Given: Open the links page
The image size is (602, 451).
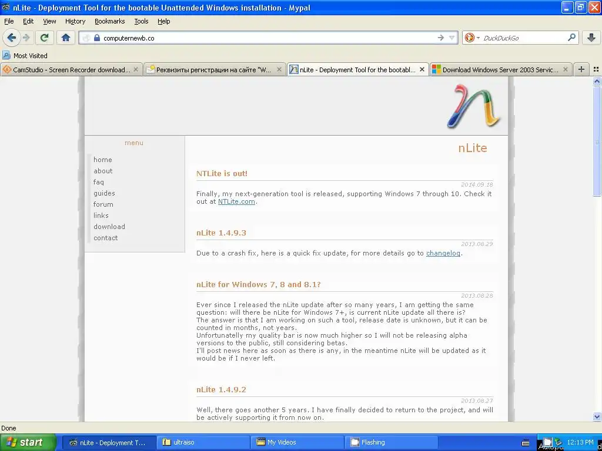Looking at the screenshot, I should click(x=101, y=215).
